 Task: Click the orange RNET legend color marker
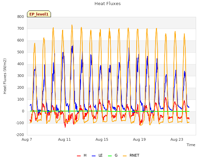125,156
